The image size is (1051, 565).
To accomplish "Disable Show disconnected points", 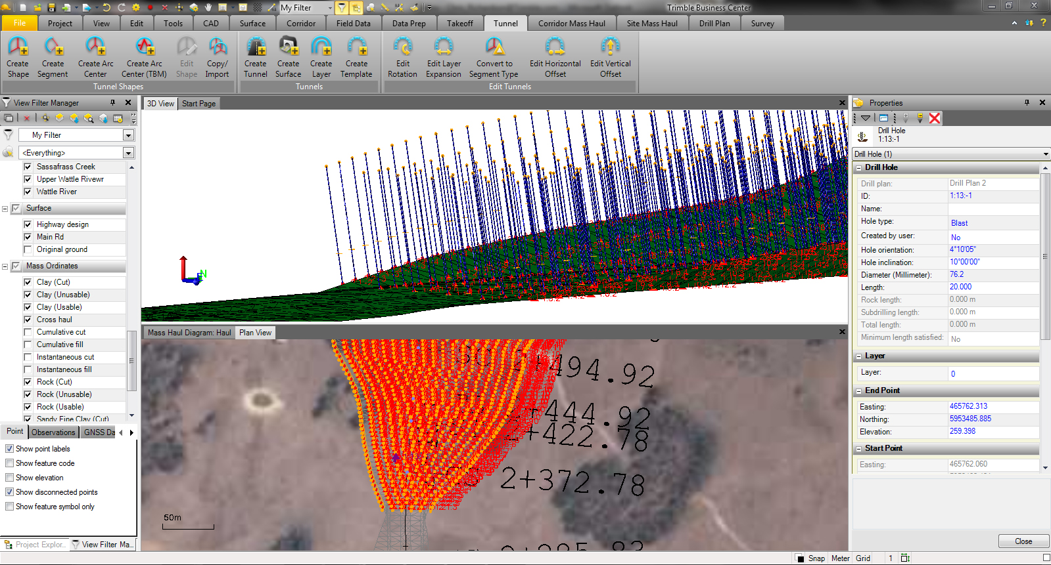I will [x=9, y=492].
